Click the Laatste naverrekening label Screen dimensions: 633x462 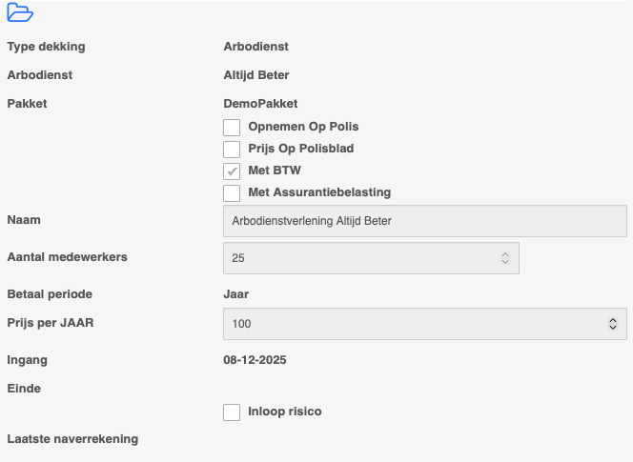[72, 439]
